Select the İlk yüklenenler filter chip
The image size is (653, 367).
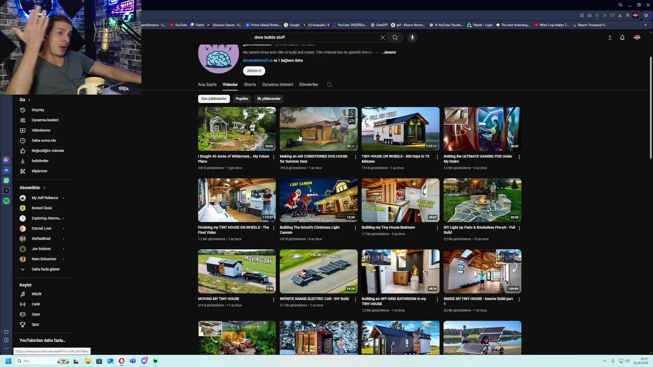coord(269,99)
